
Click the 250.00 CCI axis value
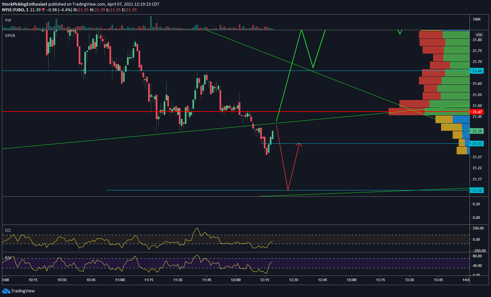click(478, 228)
